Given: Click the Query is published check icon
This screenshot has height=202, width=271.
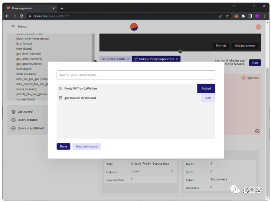Looking at the screenshot, I should (13, 128).
